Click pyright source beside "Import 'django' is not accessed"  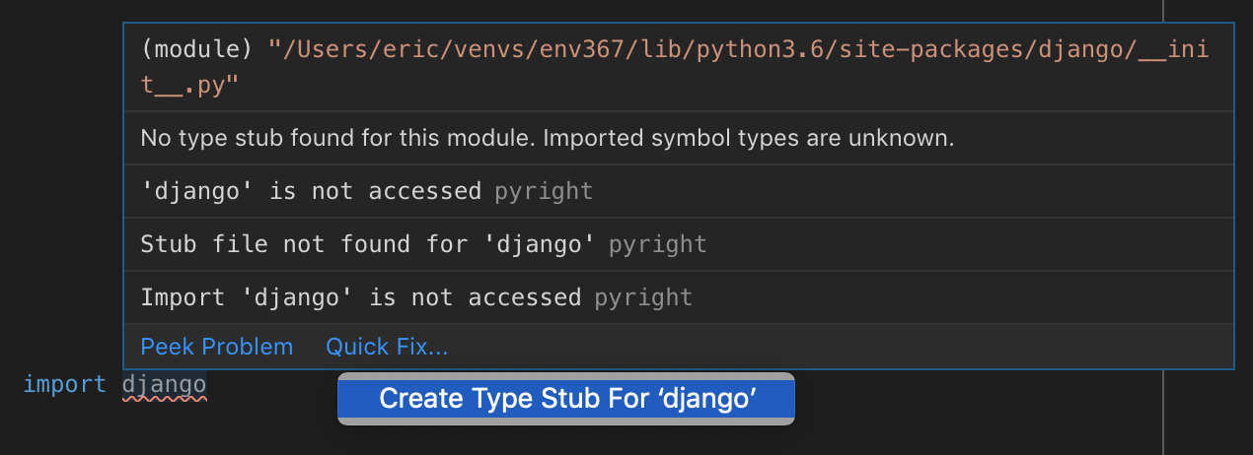point(643,297)
